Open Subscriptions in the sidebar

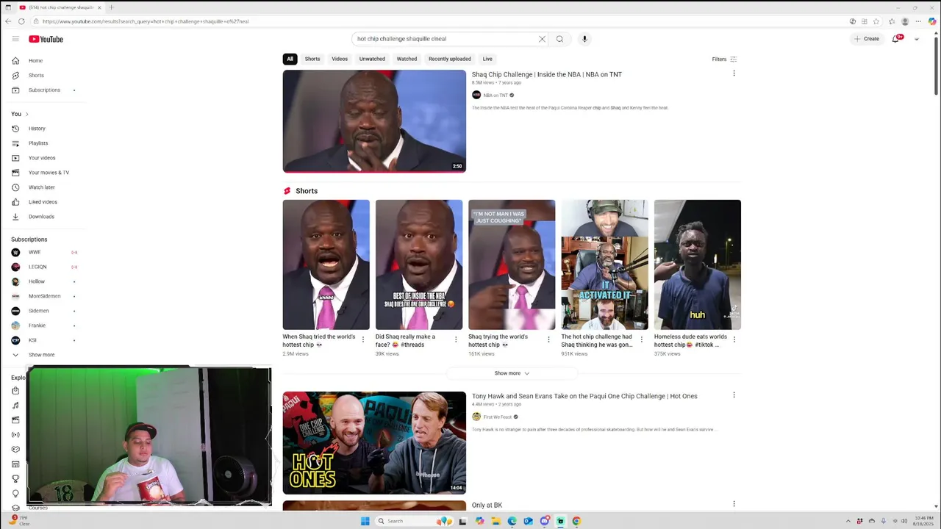coord(44,90)
